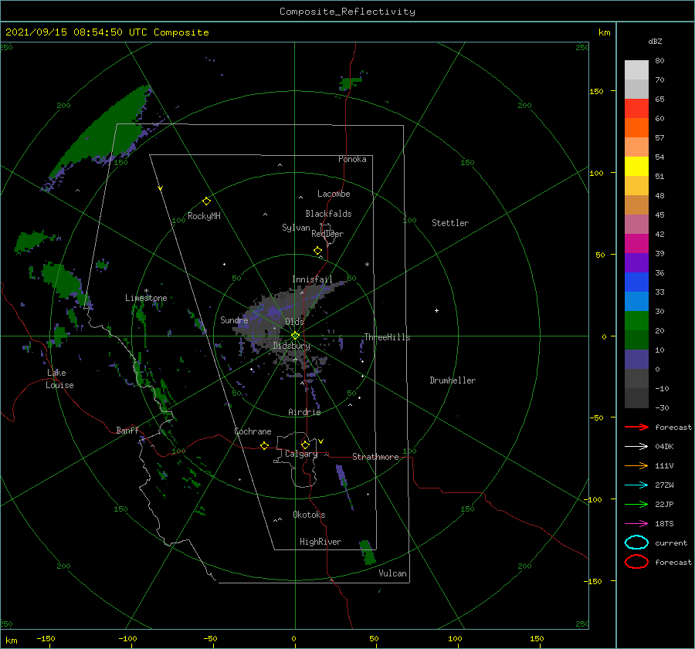Click the green 22JP arrow legend icon

coord(636,504)
